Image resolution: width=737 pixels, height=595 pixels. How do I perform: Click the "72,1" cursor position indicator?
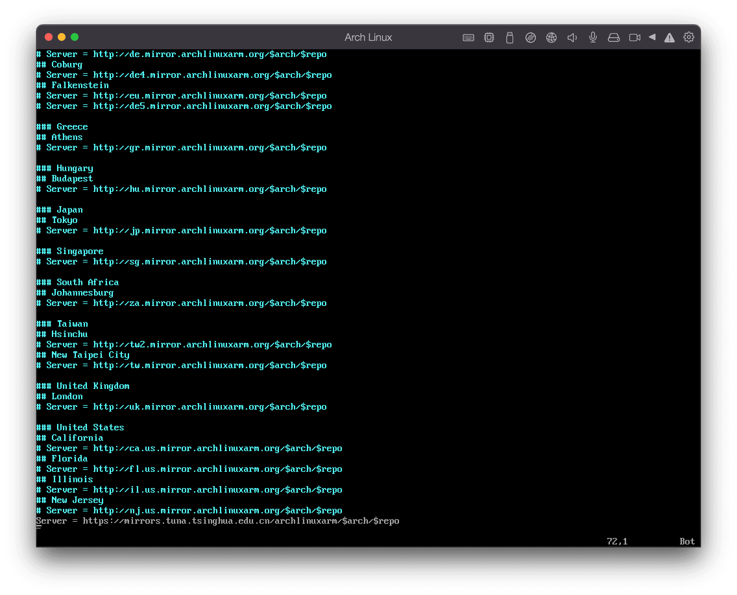(x=617, y=542)
